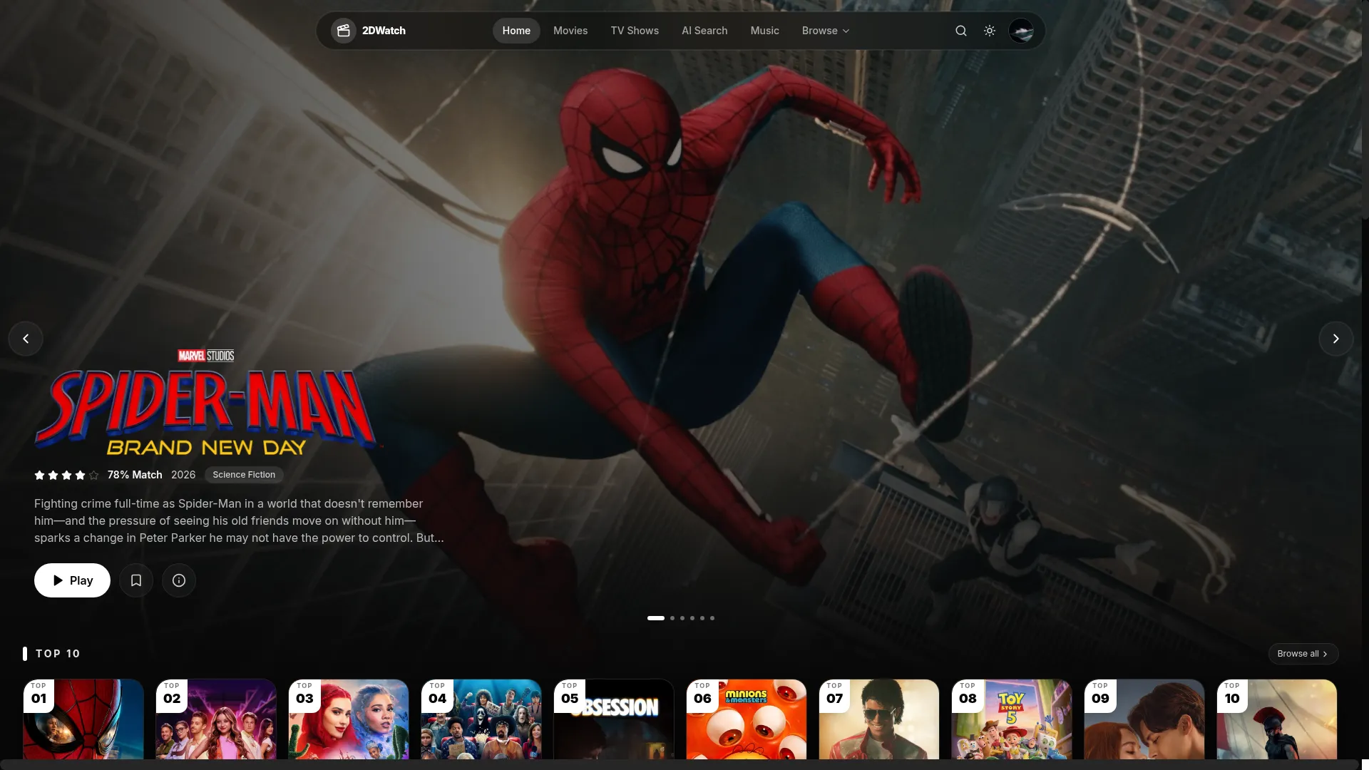The width and height of the screenshot is (1369, 770).
Task: Click the 78% Match text
Action: [135, 475]
